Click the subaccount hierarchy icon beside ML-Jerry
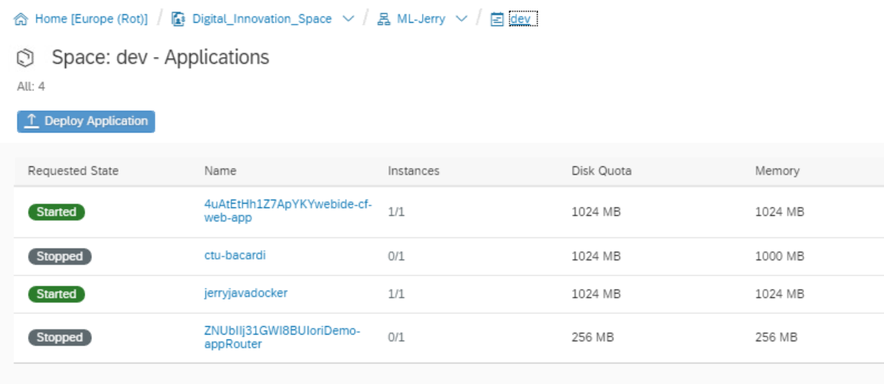This screenshot has height=384, width=884. [384, 19]
